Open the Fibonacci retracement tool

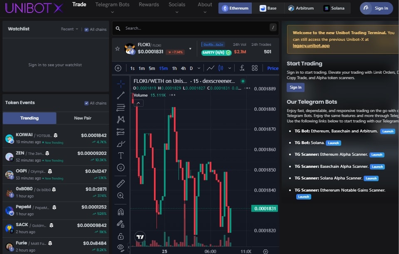point(121,107)
